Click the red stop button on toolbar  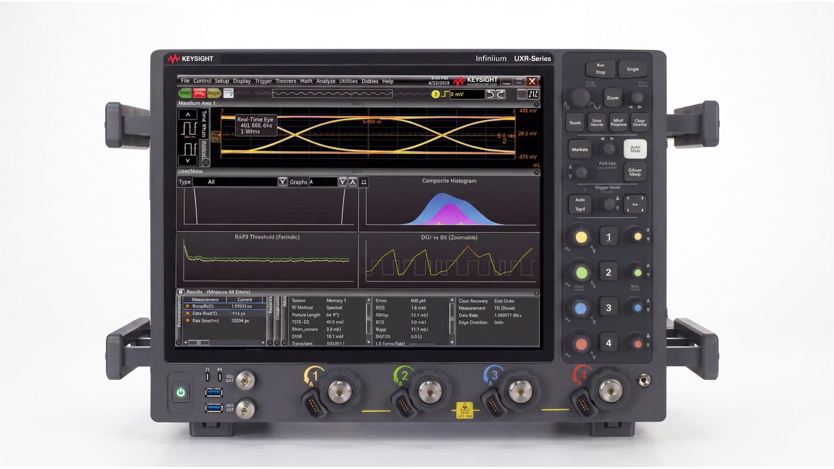(x=199, y=93)
